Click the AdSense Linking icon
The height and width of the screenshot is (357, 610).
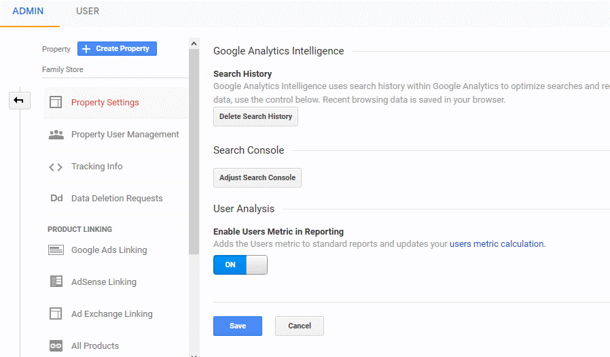point(56,282)
